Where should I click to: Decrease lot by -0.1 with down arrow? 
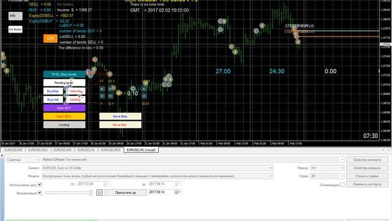pos(110,96)
